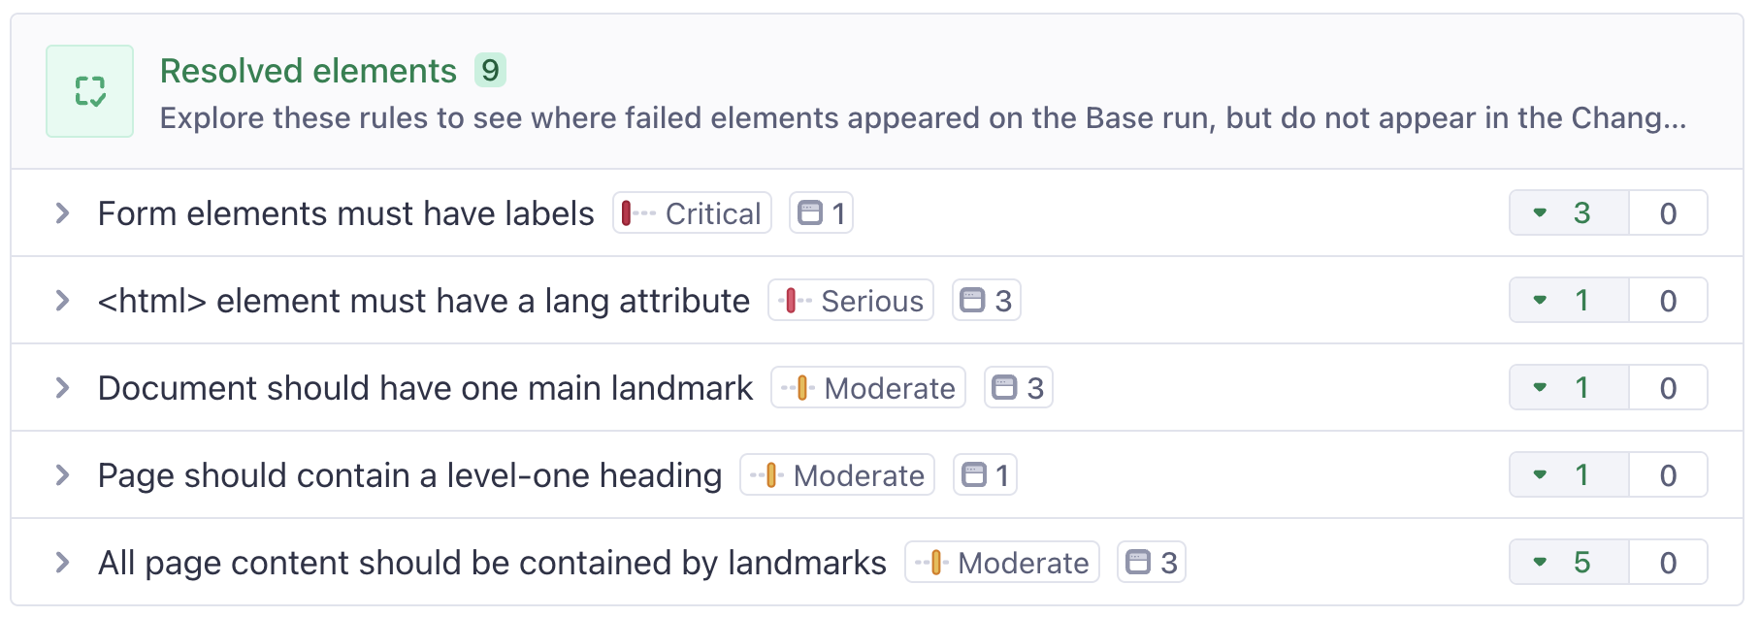This screenshot has width=1760, height=617.
Task: Click the 0 counter on the lang attribute row
Action: coord(1668,301)
